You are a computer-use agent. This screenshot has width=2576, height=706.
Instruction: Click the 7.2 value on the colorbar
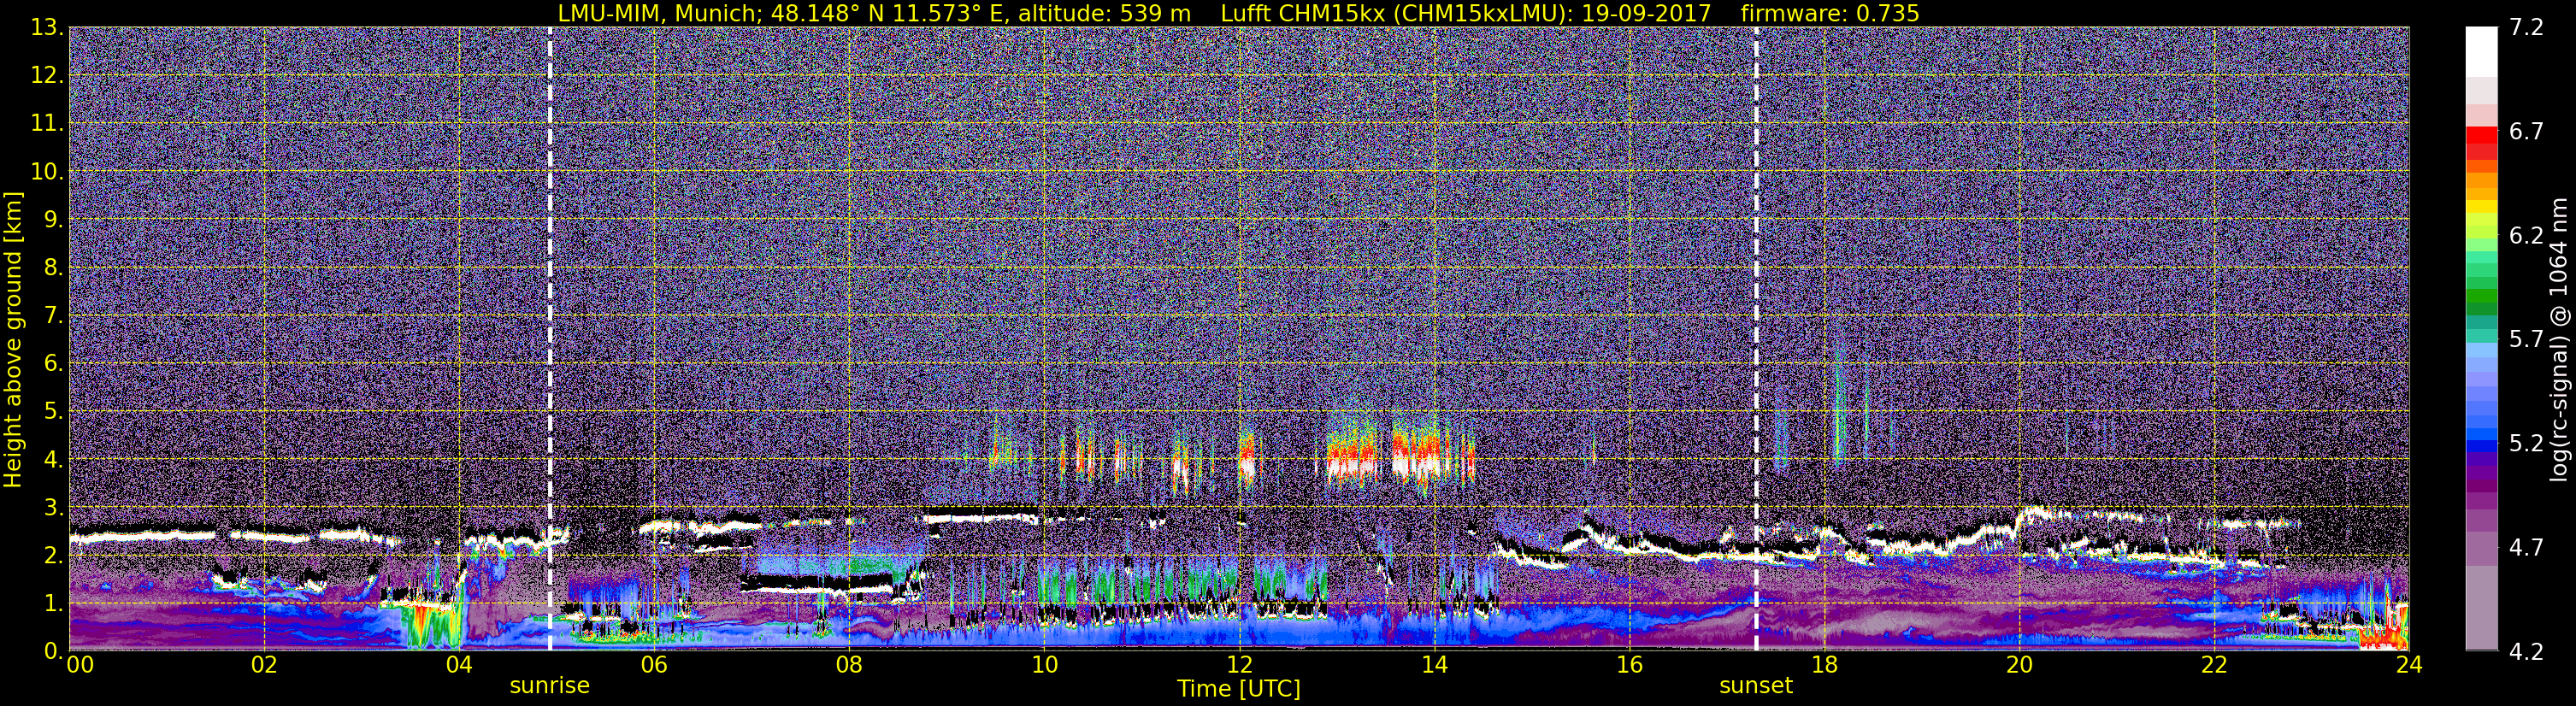pyautogui.click(x=2526, y=27)
